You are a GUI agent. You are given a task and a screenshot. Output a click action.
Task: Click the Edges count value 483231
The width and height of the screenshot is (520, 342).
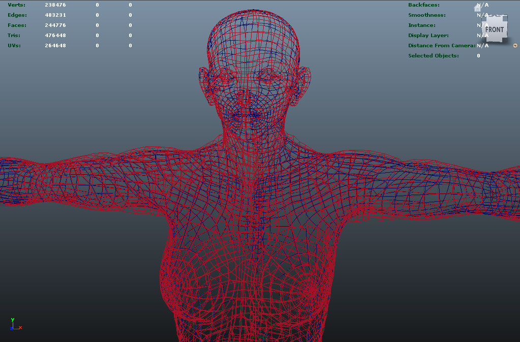point(55,15)
